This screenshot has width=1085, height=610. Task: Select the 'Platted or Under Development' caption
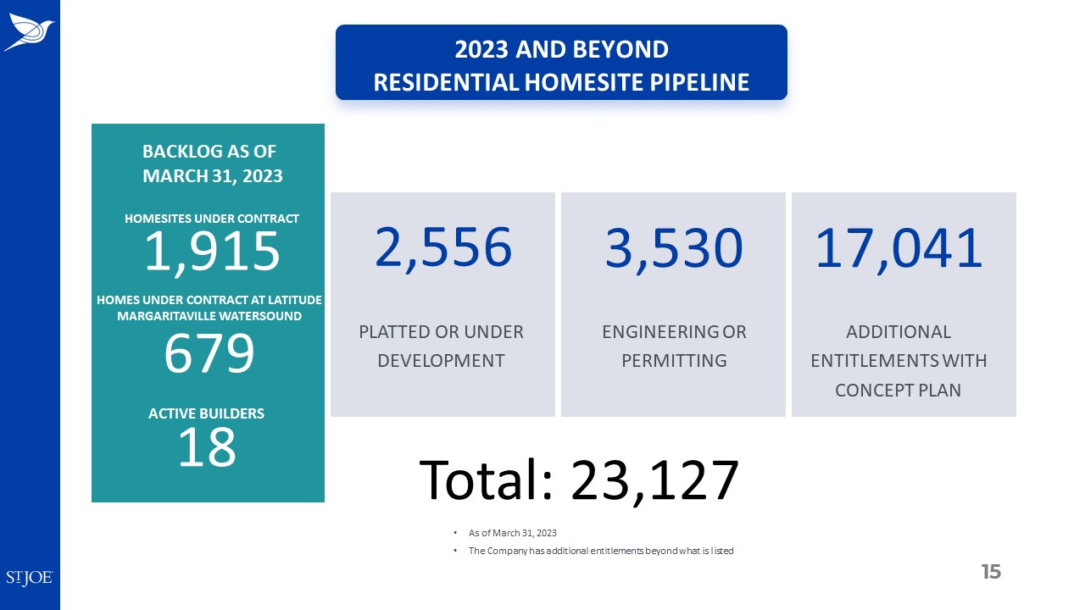pos(442,346)
